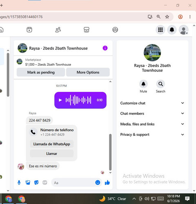Open the GIF picker icon

45,182
